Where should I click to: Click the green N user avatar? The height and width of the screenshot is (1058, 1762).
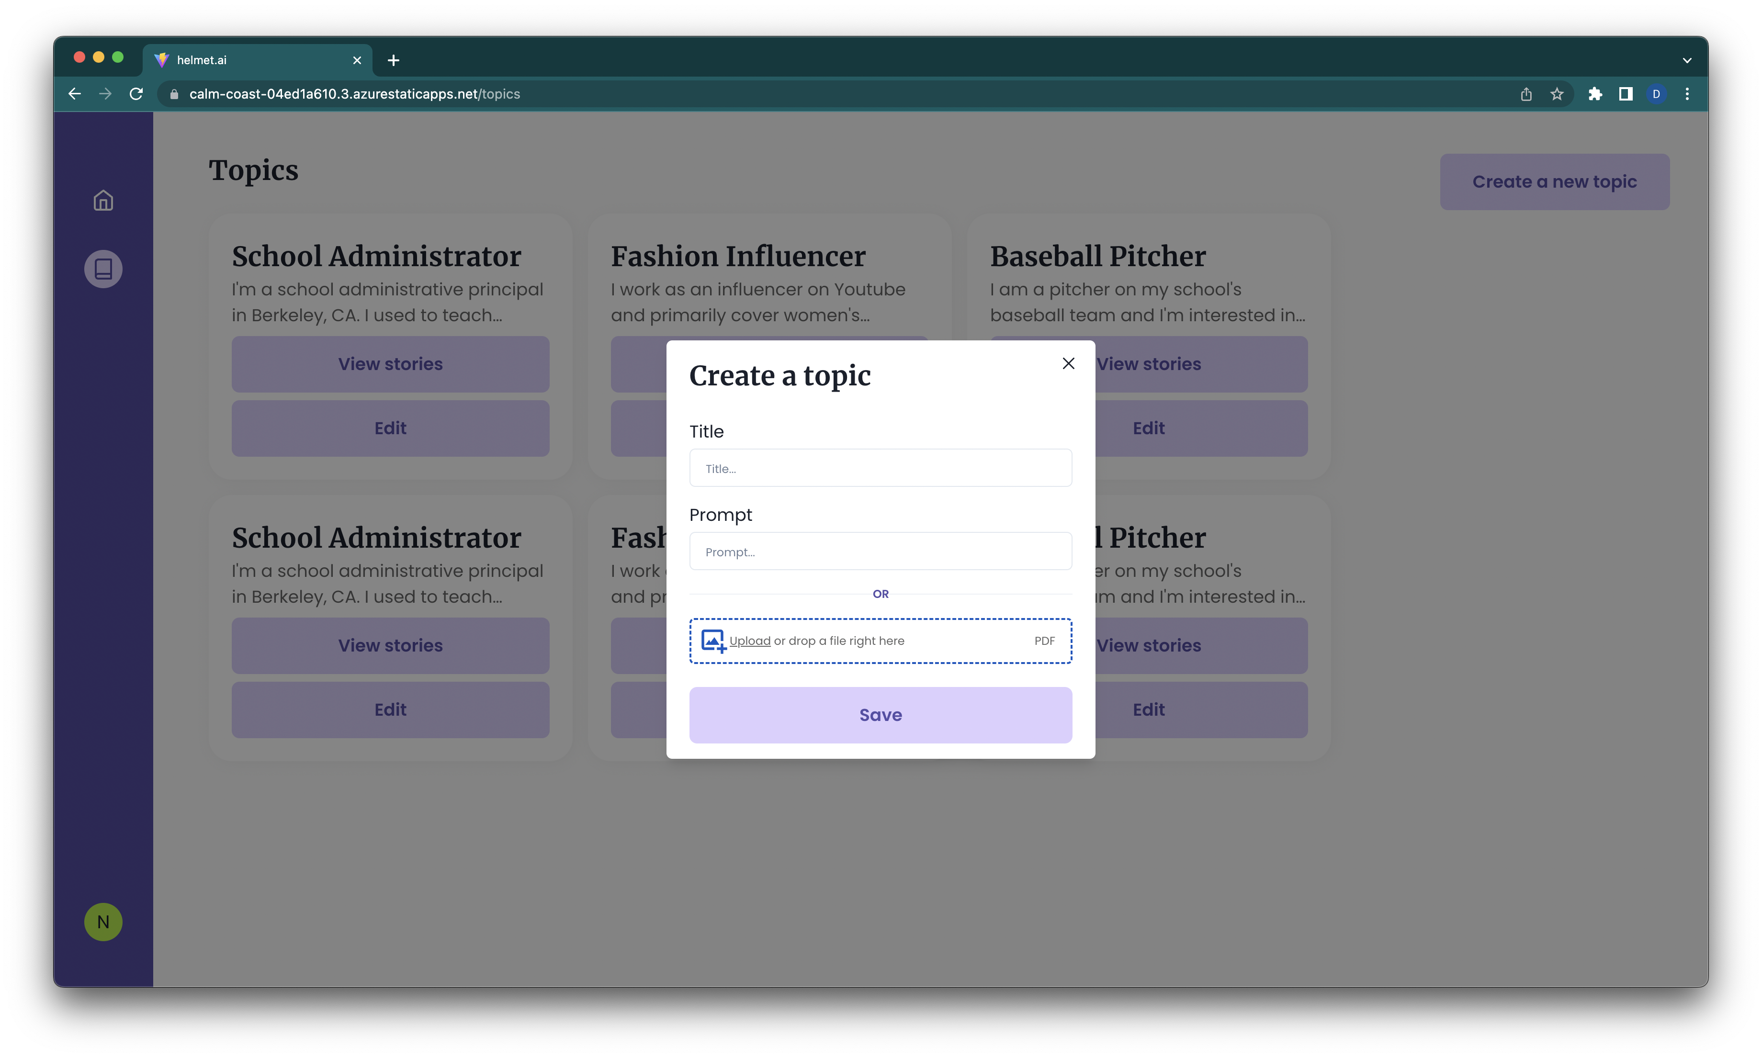(103, 922)
